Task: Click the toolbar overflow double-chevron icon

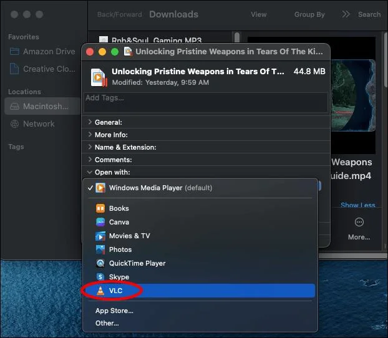Action: [x=346, y=14]
